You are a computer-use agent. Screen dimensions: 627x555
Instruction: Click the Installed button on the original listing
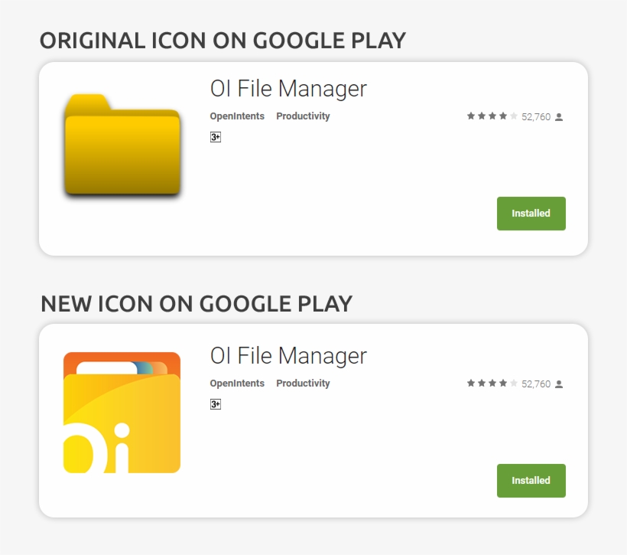(x=531, y=214)
